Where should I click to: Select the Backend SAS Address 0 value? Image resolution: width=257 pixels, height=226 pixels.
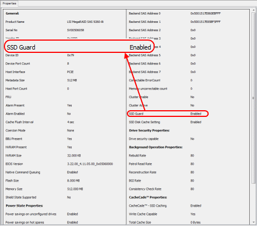205,13
